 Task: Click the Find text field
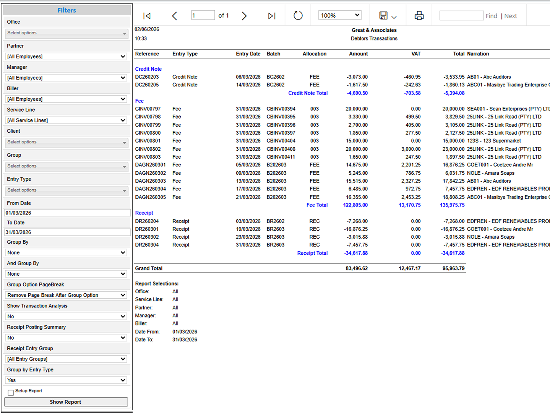tap(461, 16)
